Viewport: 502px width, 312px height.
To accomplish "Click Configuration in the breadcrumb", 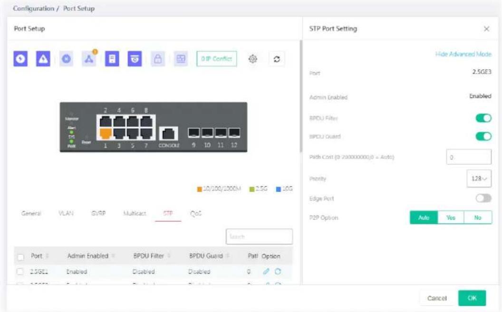I will click(x=34, y=9).
